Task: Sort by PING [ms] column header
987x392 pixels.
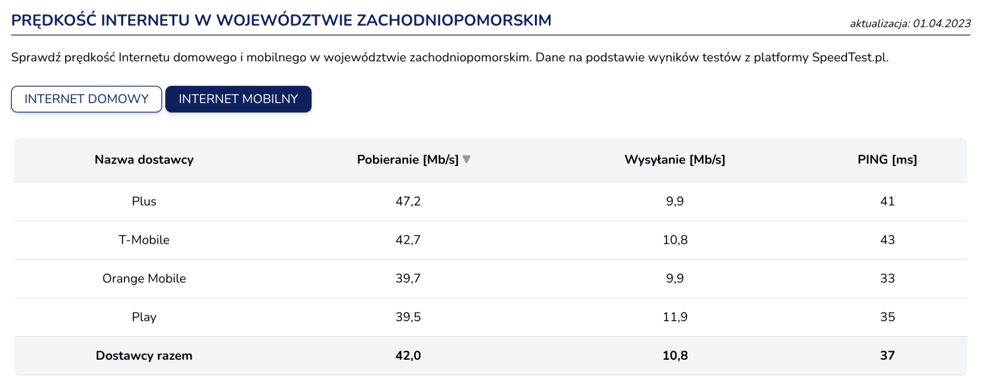Action: point(887,160)
